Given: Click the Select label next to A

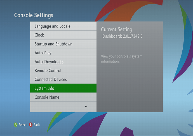Looking at the screenshot, I should (x=22, y=125).
